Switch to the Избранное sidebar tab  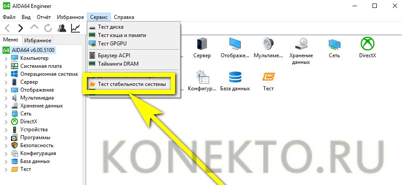[x=38, y=40]
